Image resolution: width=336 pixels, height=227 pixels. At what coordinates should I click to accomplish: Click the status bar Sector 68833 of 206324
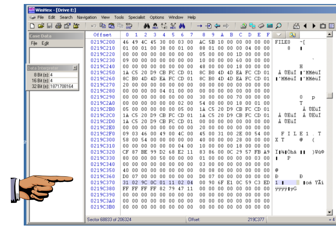tap(109, 219)
